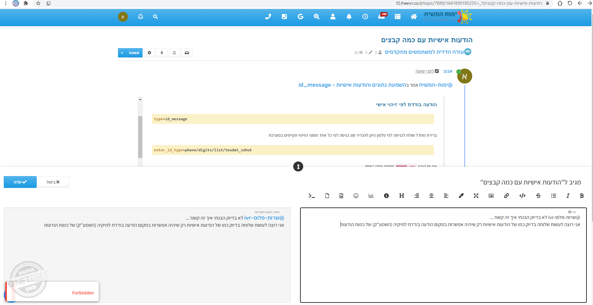
Task: Toggle topic watch bell button
Action: click(x=174, y=53)
